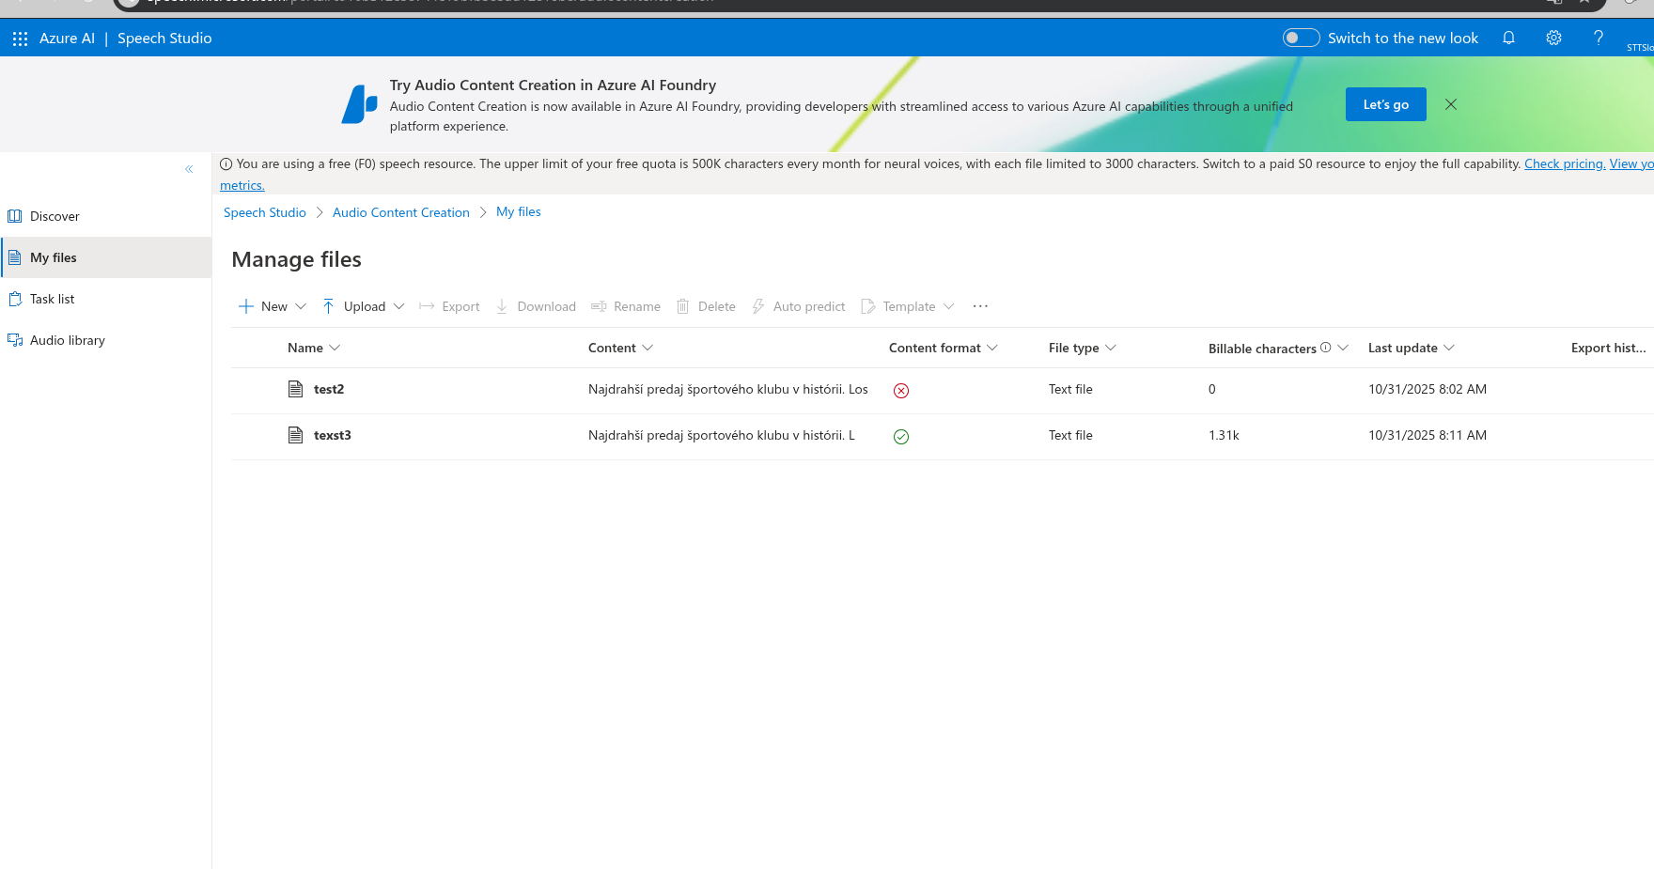Open the Check pricing link

click(1564, 163)
